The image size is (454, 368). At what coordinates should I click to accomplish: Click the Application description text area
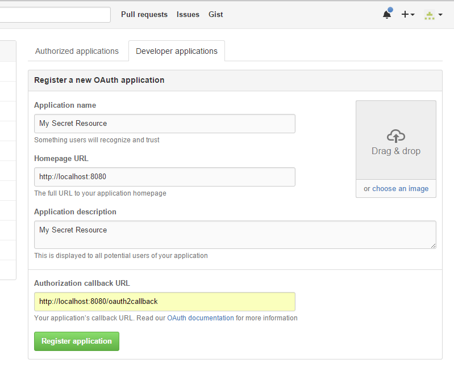click(x=235, y=235)
